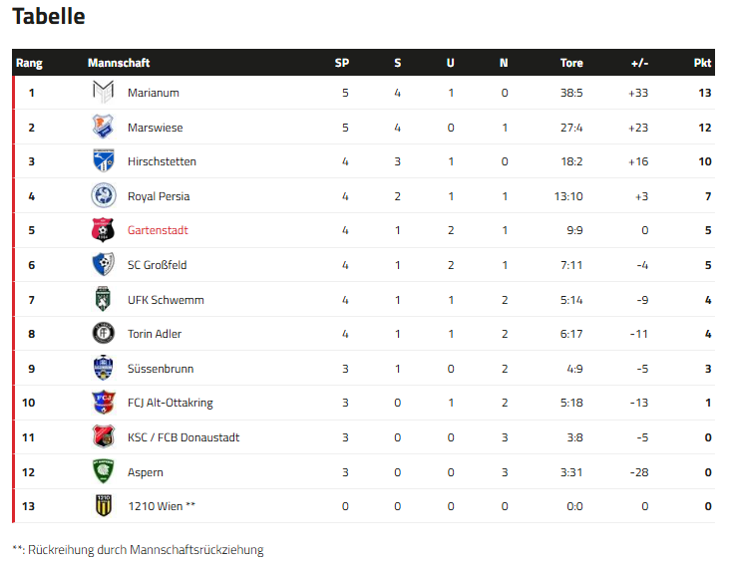Click the Marswiese club crest
Image resolution: width=734 pixels, height=562 pixels.
[x=104, y=128]
